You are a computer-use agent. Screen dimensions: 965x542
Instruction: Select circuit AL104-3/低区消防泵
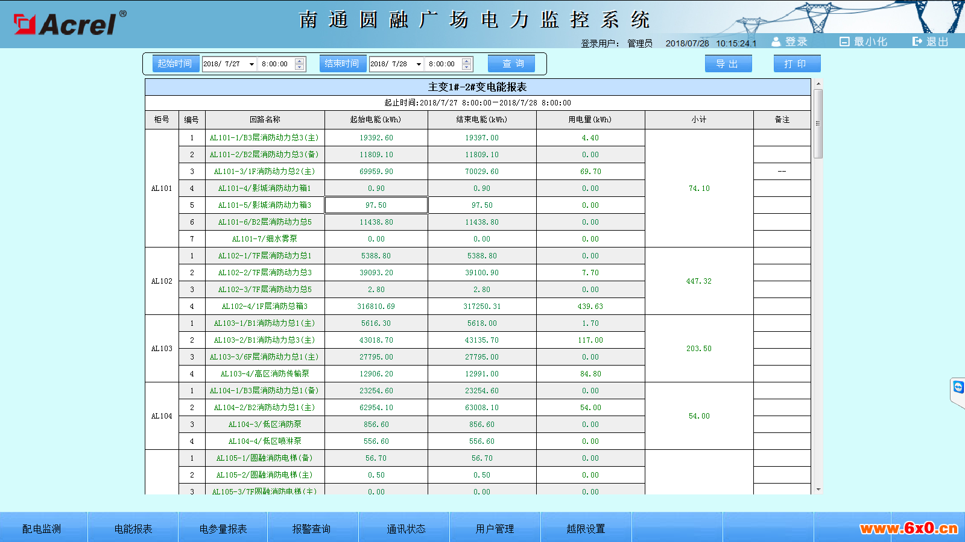[265, 425]
